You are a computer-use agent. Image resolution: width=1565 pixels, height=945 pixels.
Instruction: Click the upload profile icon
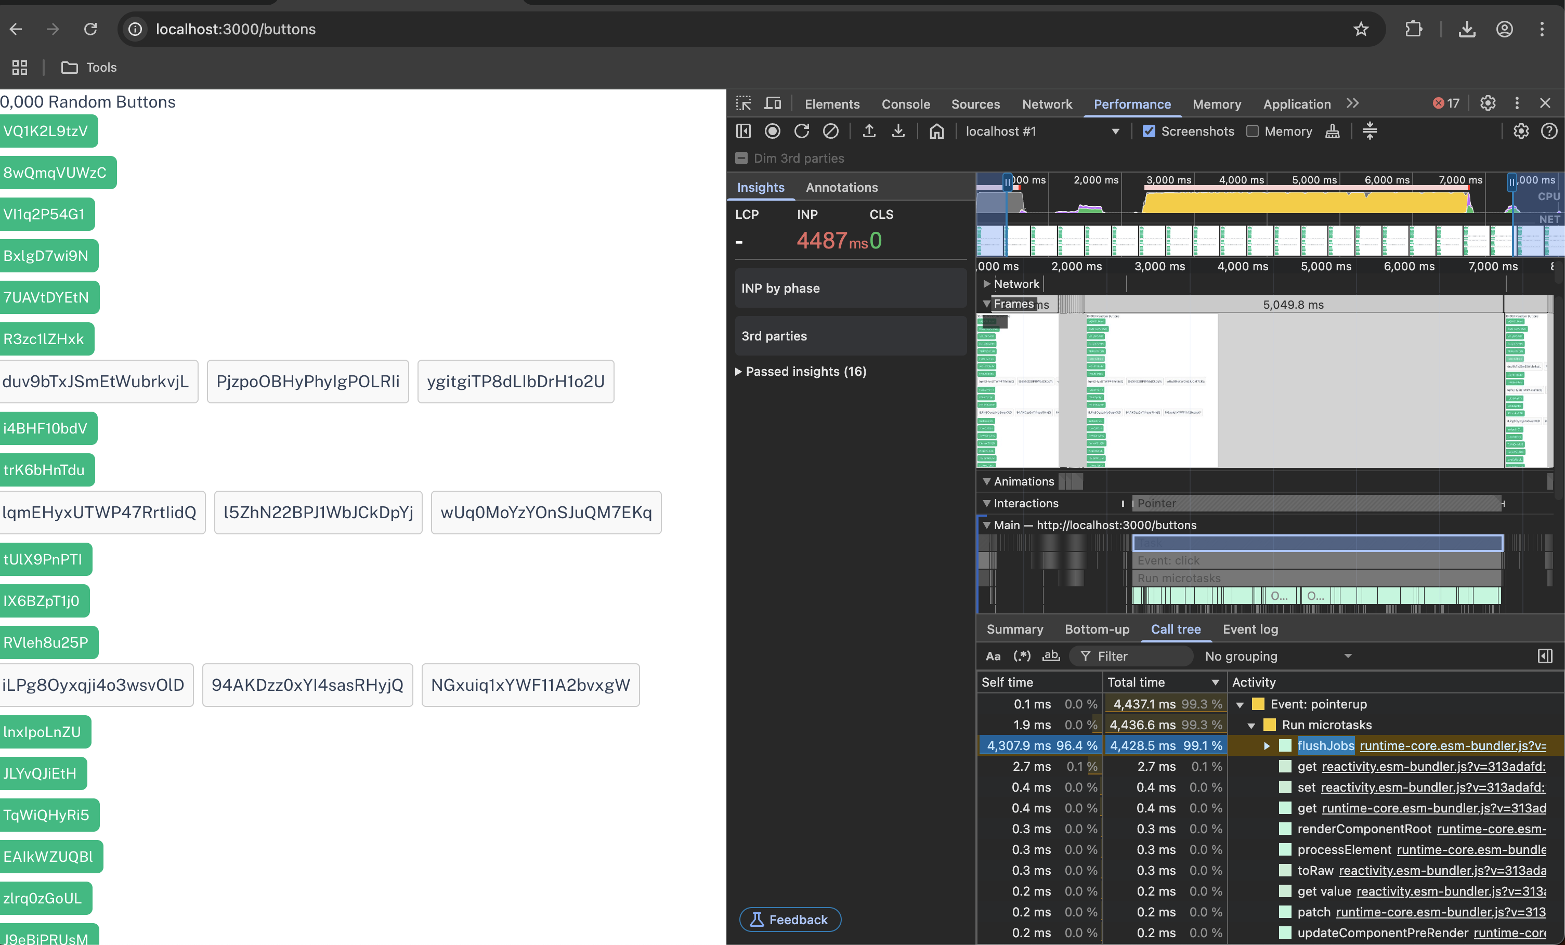(869, 132)
